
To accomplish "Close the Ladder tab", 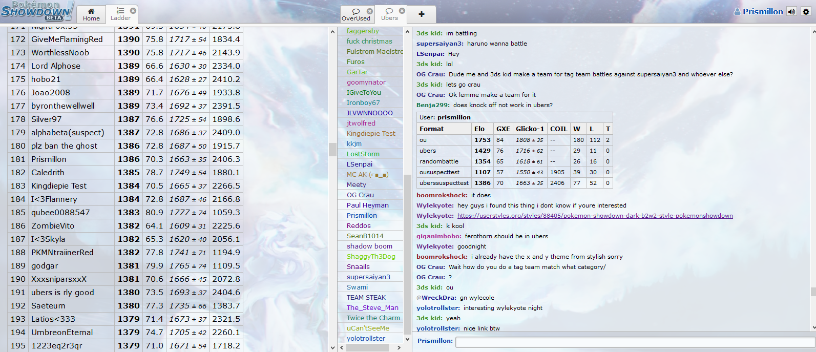I will coord(133,10).
